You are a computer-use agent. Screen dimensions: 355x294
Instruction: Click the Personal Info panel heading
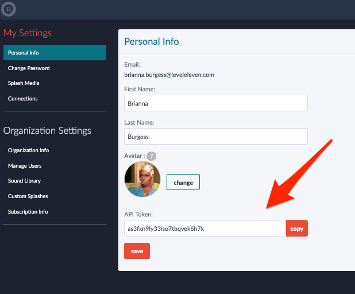152,41
